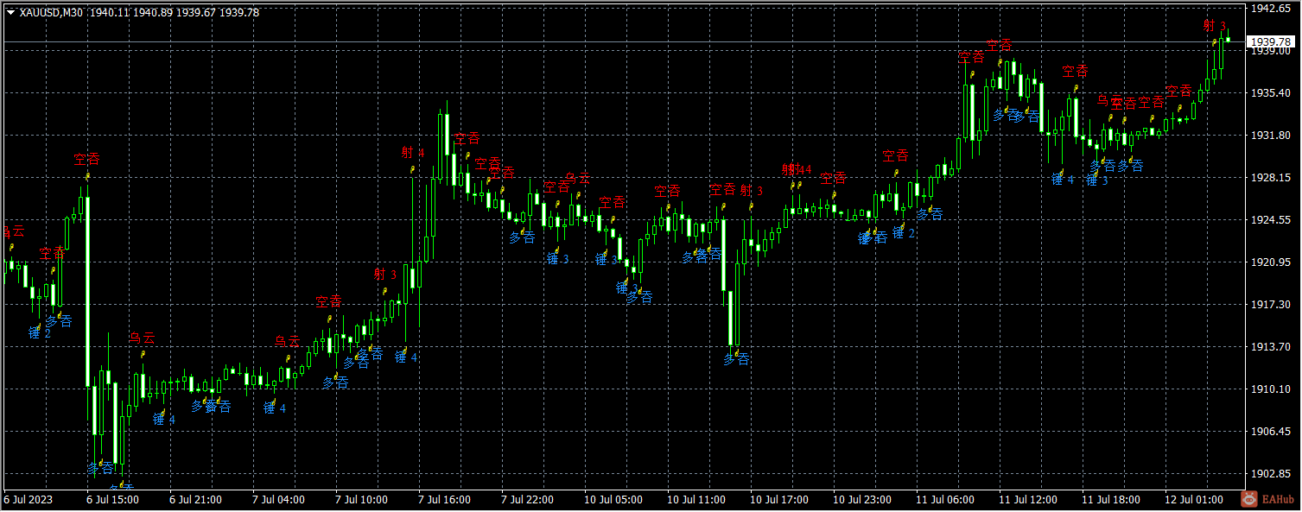Click the 1920.95 price axis label
Image resolution: width=1302 pixels, height=512 pixels.
pos(1271,262)
